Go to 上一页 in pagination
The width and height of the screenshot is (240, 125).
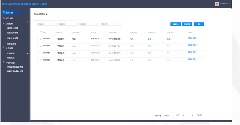pyautogui.click(x=177, y=115)
